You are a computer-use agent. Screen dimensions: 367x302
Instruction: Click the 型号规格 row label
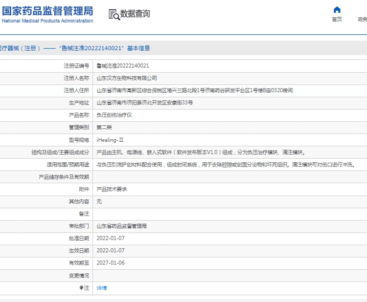point(79,140)
